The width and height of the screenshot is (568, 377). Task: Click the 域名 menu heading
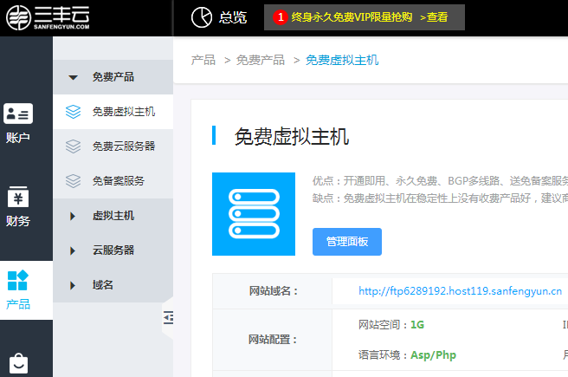pyautogui.click(x=103, y=285)
